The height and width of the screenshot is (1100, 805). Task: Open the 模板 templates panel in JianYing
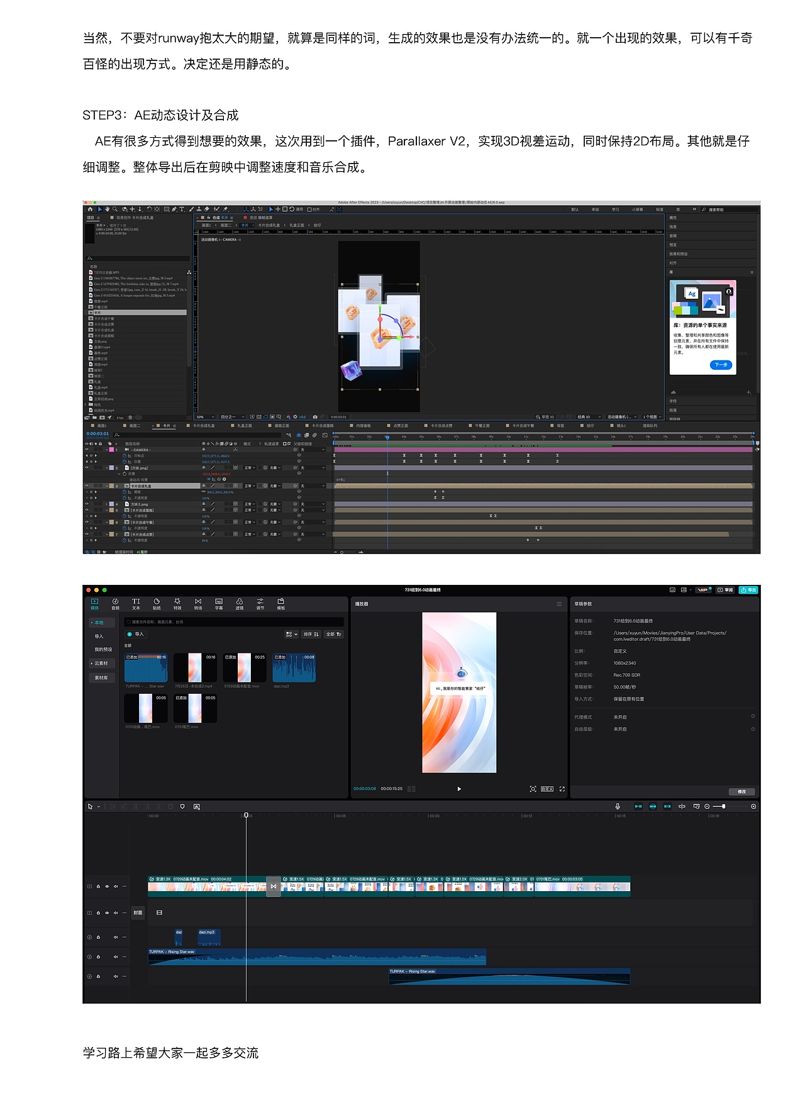point(281,604)
